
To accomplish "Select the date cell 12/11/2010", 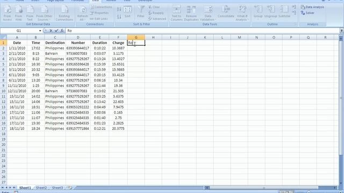I will pos(17,91).
